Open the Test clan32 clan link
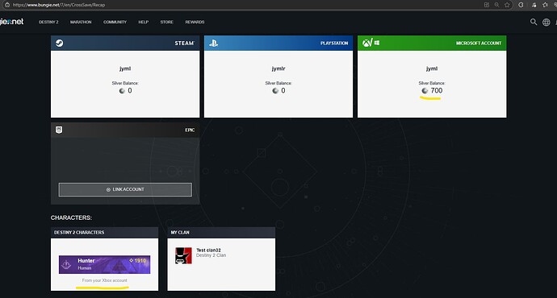Screen dimensions: 557x298 coord(208,250)
